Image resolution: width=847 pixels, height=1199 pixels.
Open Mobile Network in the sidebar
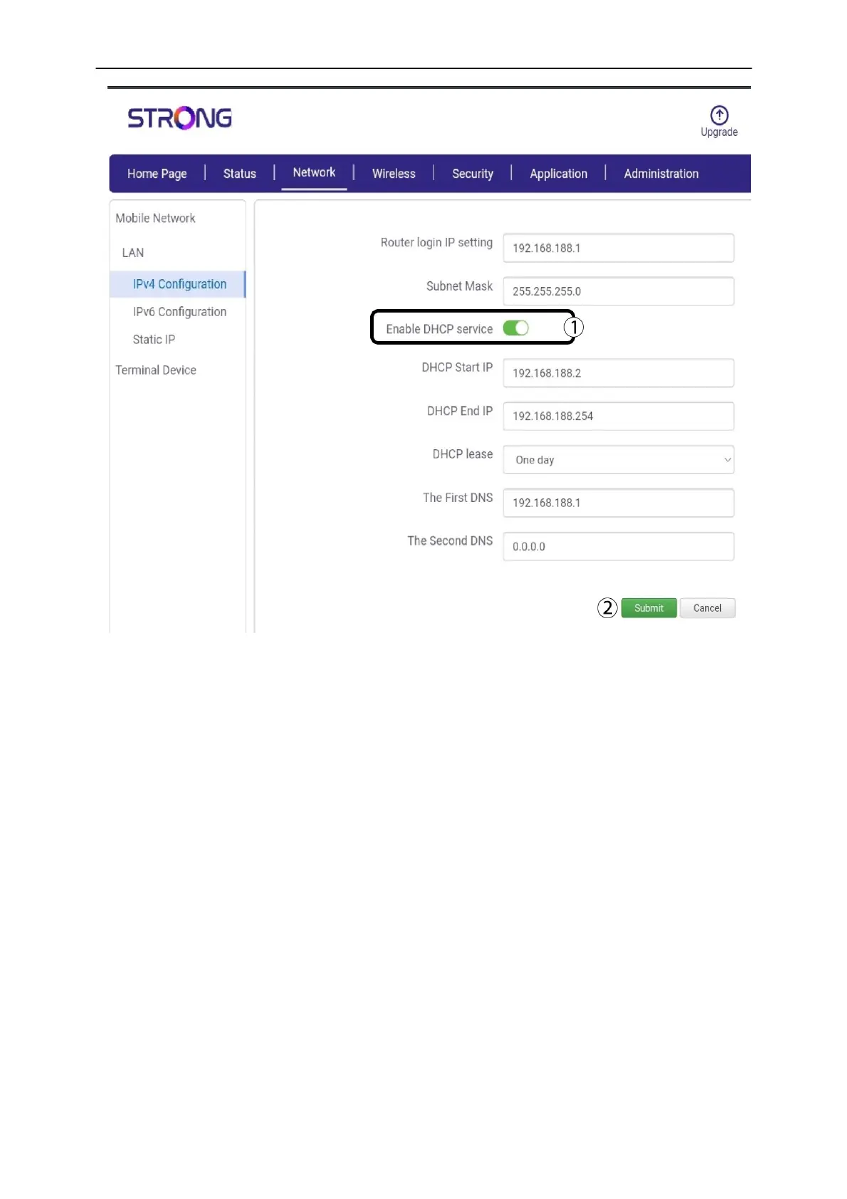(x=155, y=219)
